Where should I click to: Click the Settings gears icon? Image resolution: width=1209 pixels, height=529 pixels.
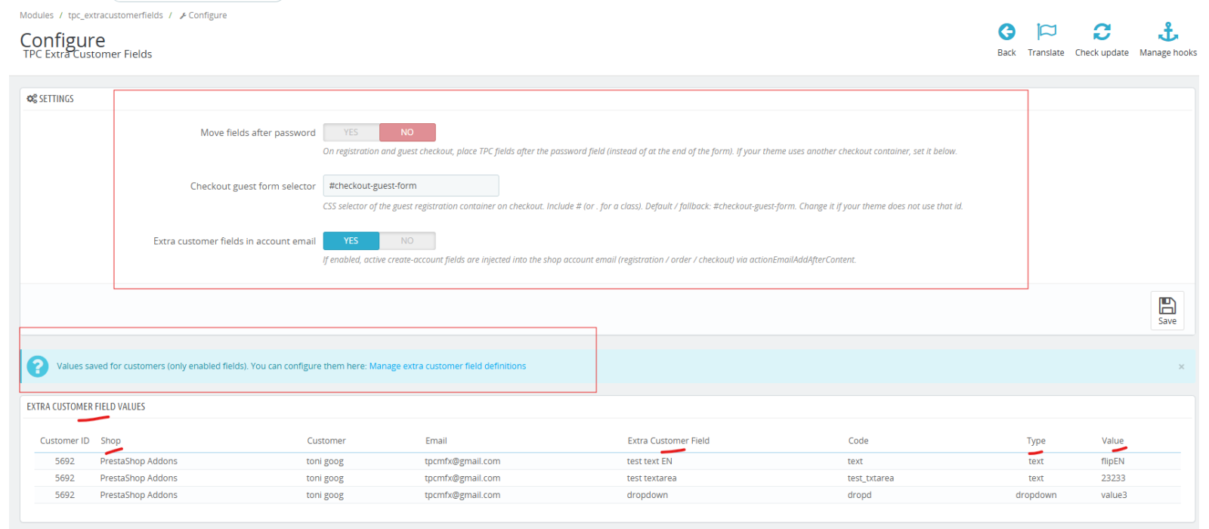coord(32,99)
